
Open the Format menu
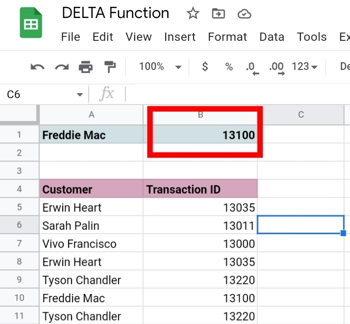[x=227, y=37]
